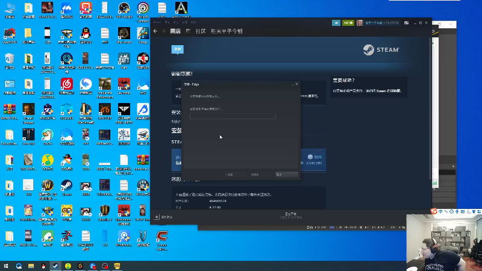This screenshot has width=482, height=271.
Task: Switch to the 社区 community tab
Action: click(x=201, y=31)
